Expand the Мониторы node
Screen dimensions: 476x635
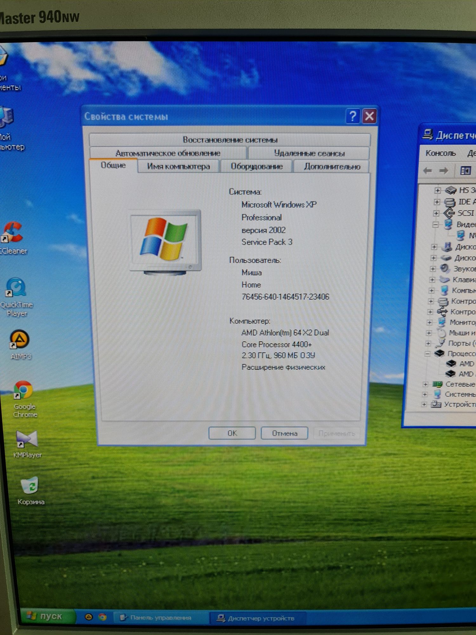point(430,322)
